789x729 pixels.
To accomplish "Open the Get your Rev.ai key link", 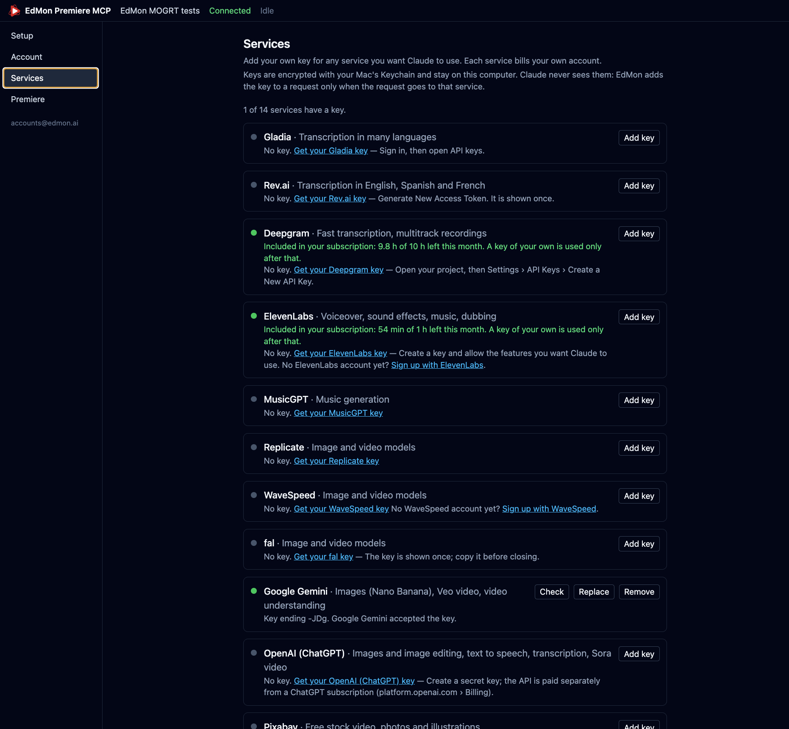I will coord(330,198).
